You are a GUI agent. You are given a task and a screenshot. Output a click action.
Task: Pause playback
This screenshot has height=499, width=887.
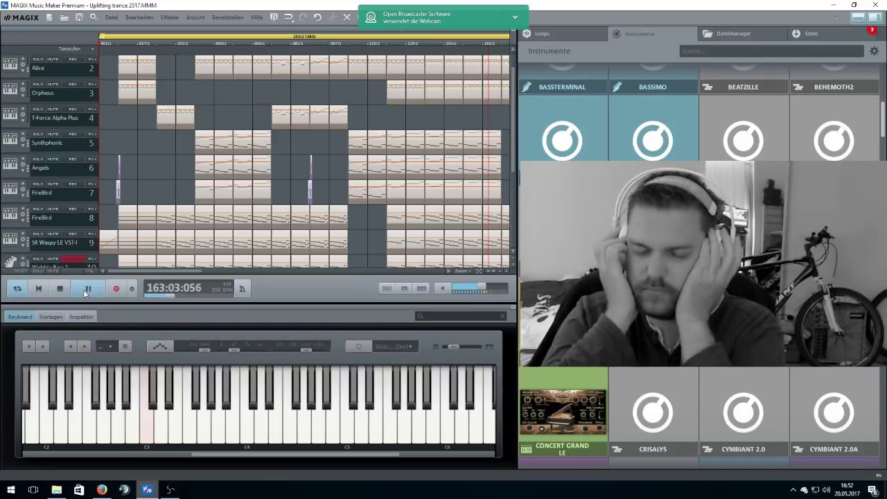click(88, 289)
